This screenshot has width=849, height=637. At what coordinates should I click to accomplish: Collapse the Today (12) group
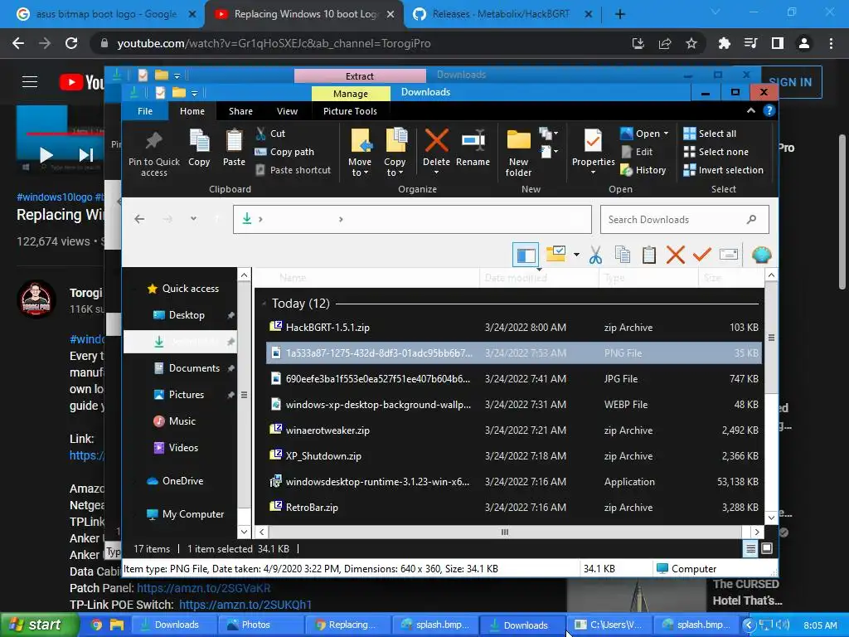tap(264, 304)
